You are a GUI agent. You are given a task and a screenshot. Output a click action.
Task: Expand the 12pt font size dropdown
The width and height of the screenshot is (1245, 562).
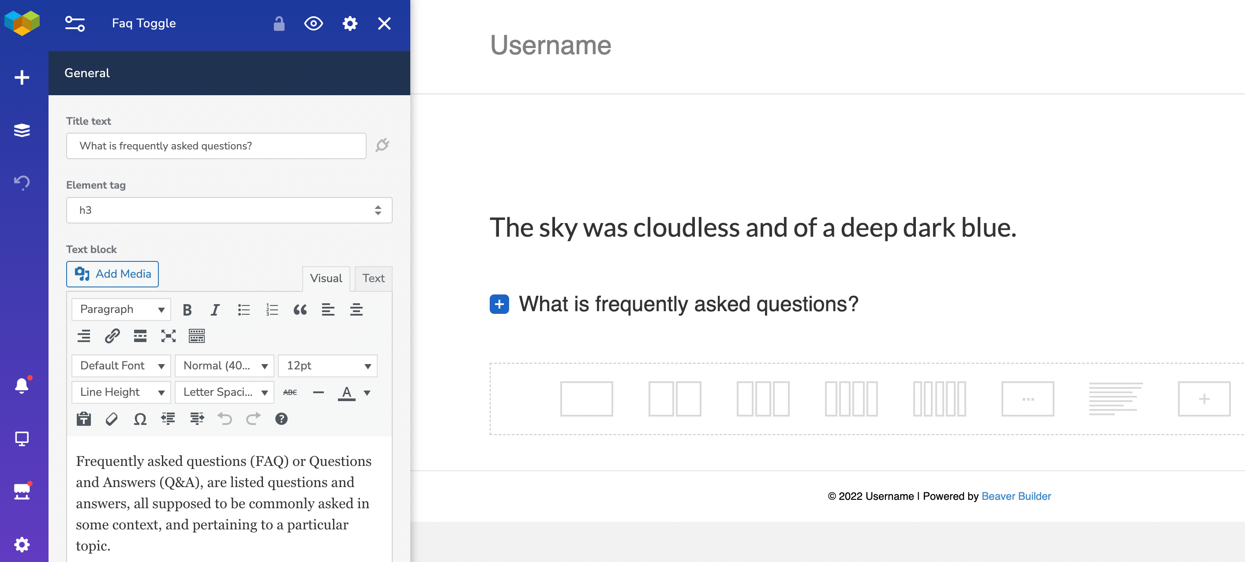(x=328, y=365)
